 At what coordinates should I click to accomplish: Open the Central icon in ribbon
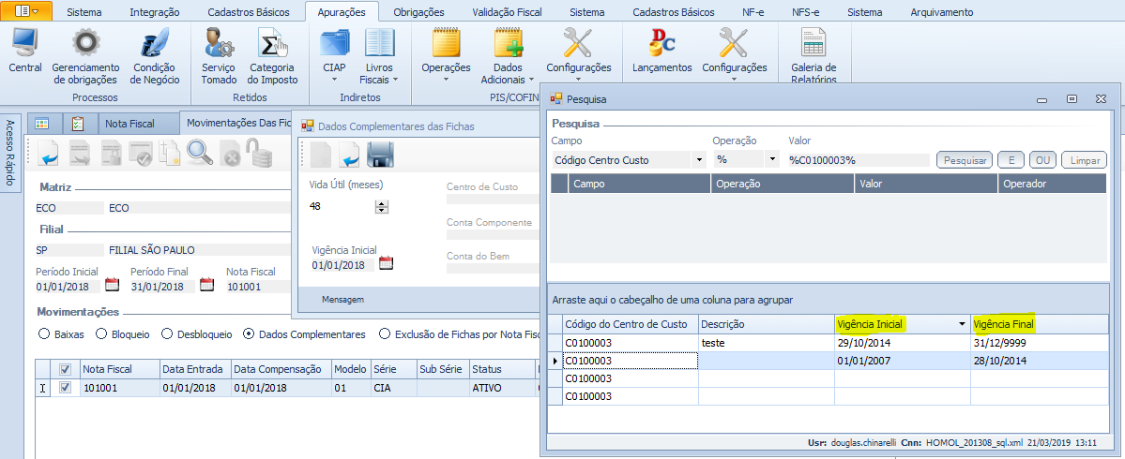(x=25, y=44)
